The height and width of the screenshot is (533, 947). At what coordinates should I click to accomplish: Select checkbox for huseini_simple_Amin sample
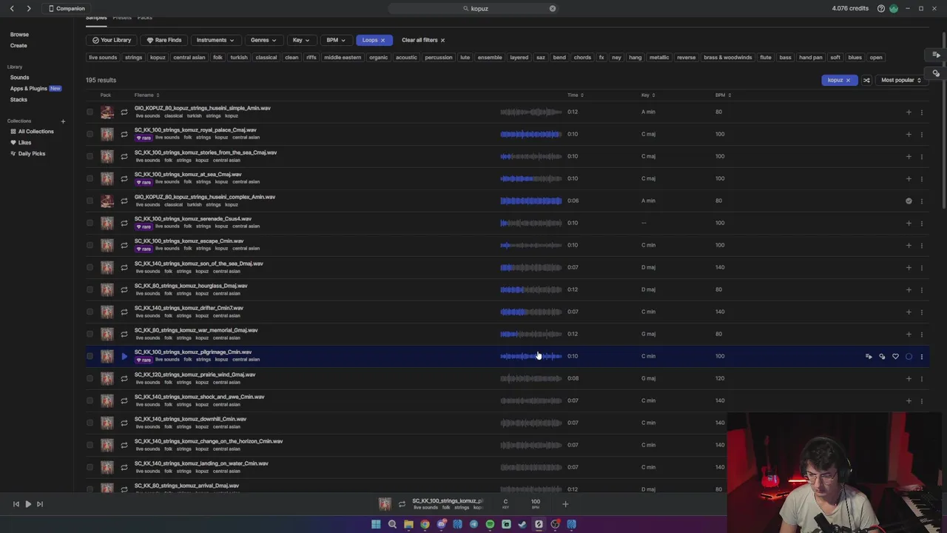coord(90,112)
